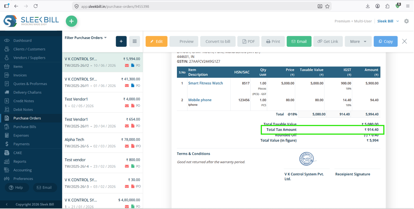This screenshot has width=414, height=209.
Task: Click green document icon on Test vendor ₹ 800.00 row
Action: [x=133, y=166]
